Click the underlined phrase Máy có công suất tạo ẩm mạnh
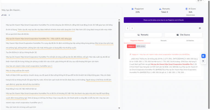Screen dimensions: 210x110 pyautogui.click(x=17, y=71)
